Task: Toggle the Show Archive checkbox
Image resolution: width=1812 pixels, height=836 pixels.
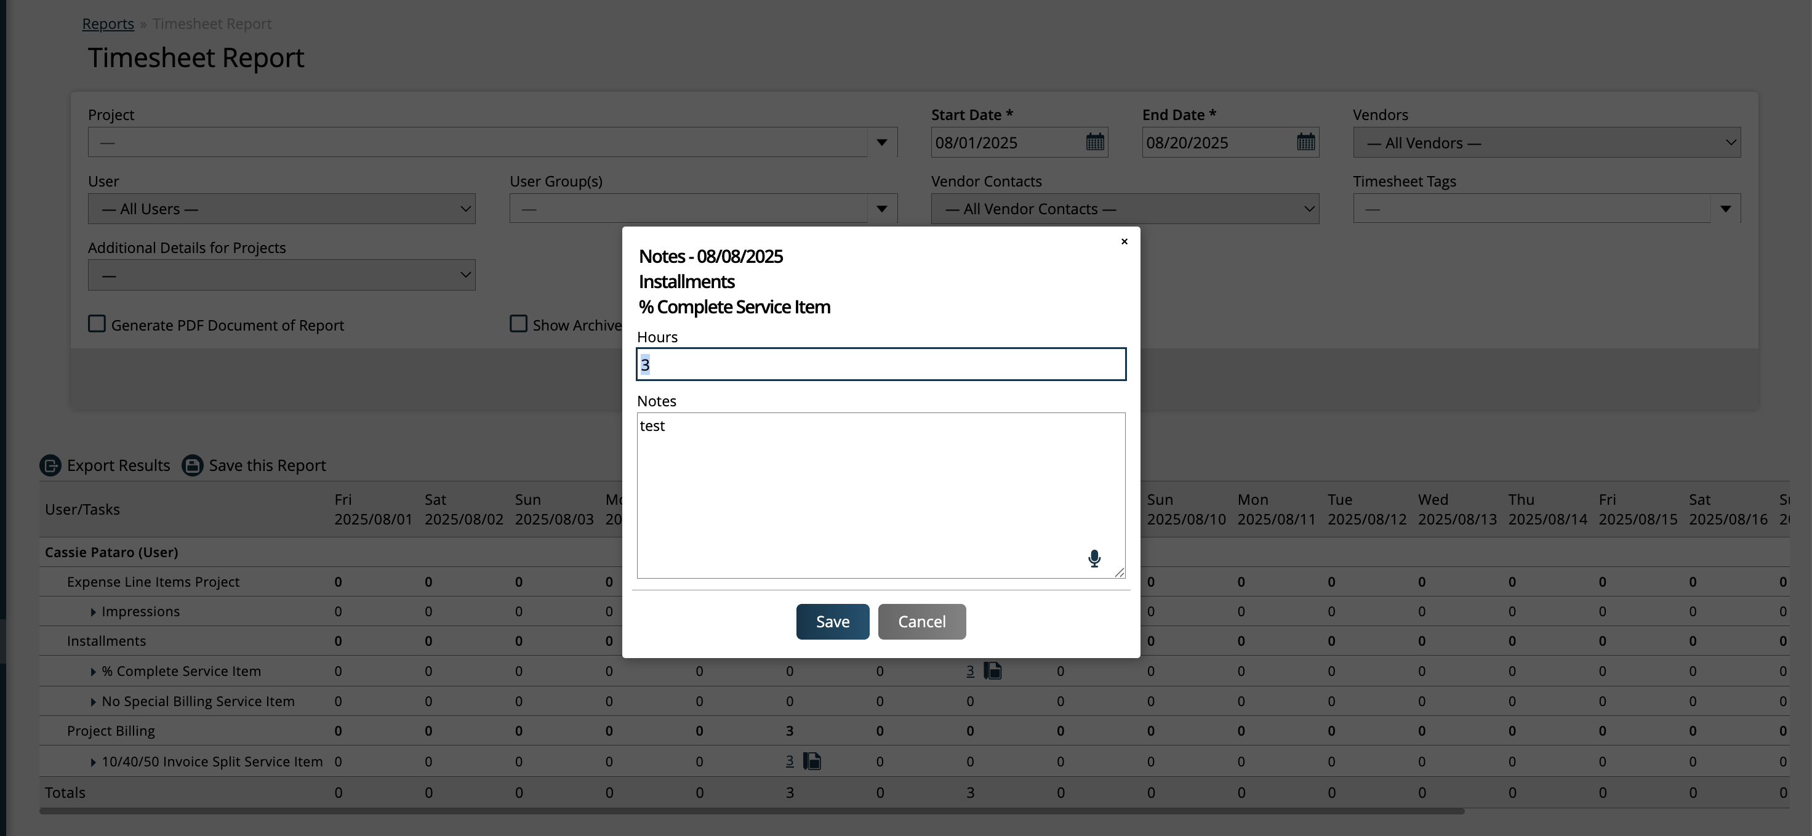Action: coord(518,324)
